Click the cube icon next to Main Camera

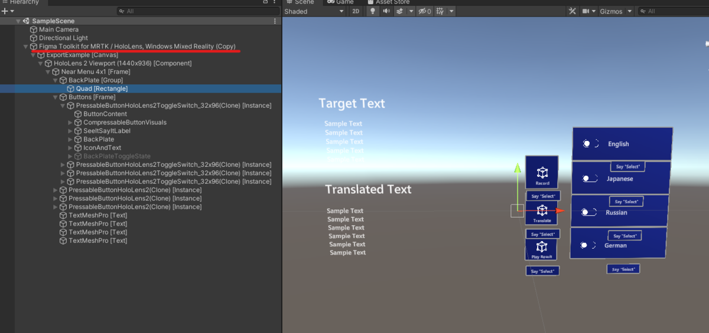(34, 29)
